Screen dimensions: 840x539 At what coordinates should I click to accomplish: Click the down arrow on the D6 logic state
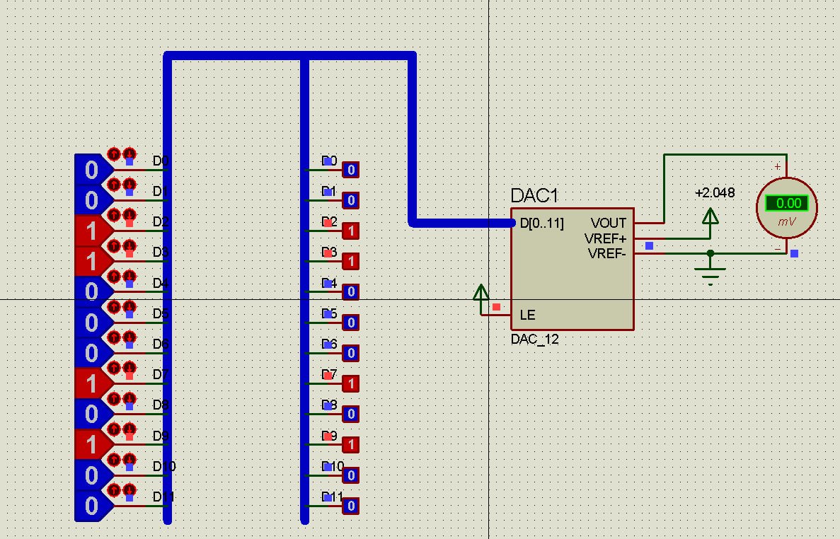(129, 337)
